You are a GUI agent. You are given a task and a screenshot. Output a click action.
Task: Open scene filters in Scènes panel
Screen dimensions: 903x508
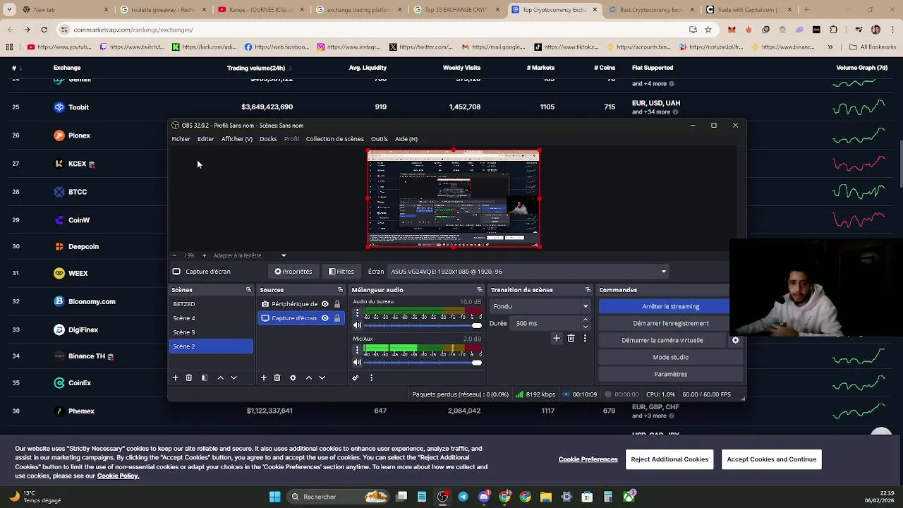click(204, 378)
